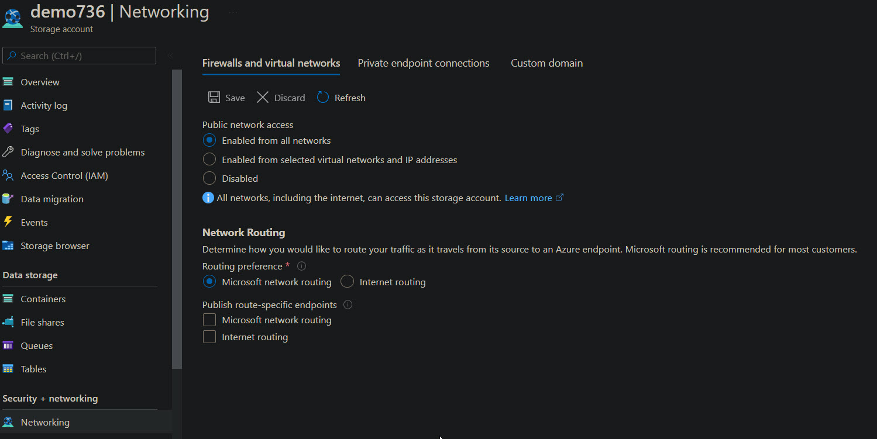877x439 pixels.
Task: Switch to Private endpoint connections tab
Action: 423,63
